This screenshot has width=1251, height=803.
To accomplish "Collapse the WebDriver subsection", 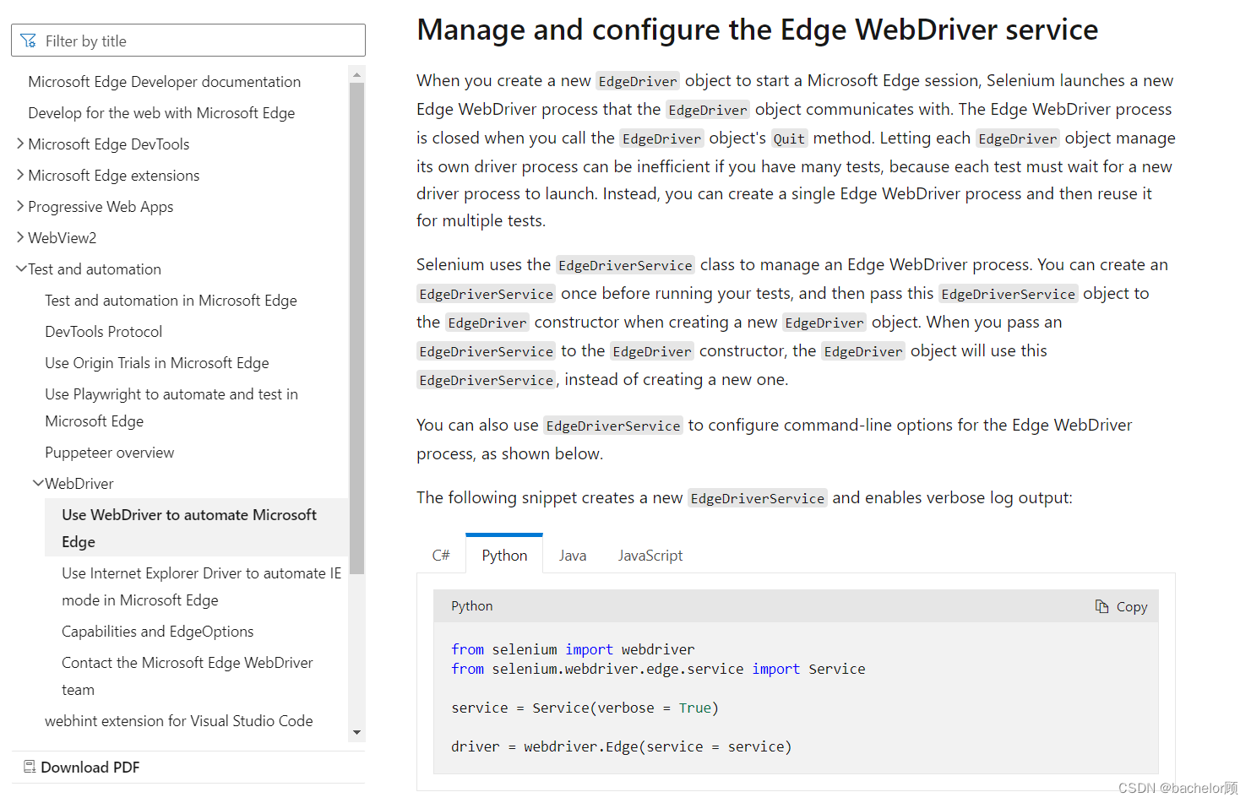I will 38,483.
